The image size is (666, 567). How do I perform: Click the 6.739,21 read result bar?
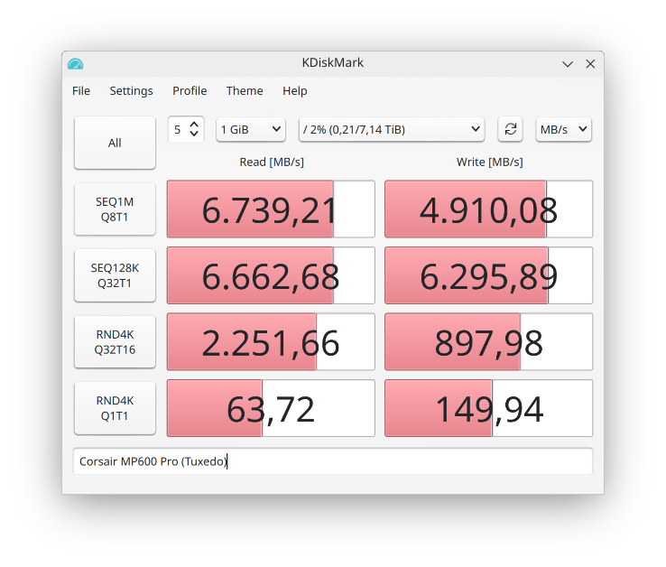click(x=271, y=209)
